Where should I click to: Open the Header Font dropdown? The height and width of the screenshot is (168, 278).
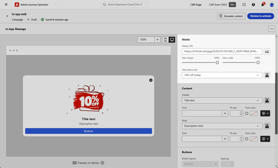pos(225,113)
